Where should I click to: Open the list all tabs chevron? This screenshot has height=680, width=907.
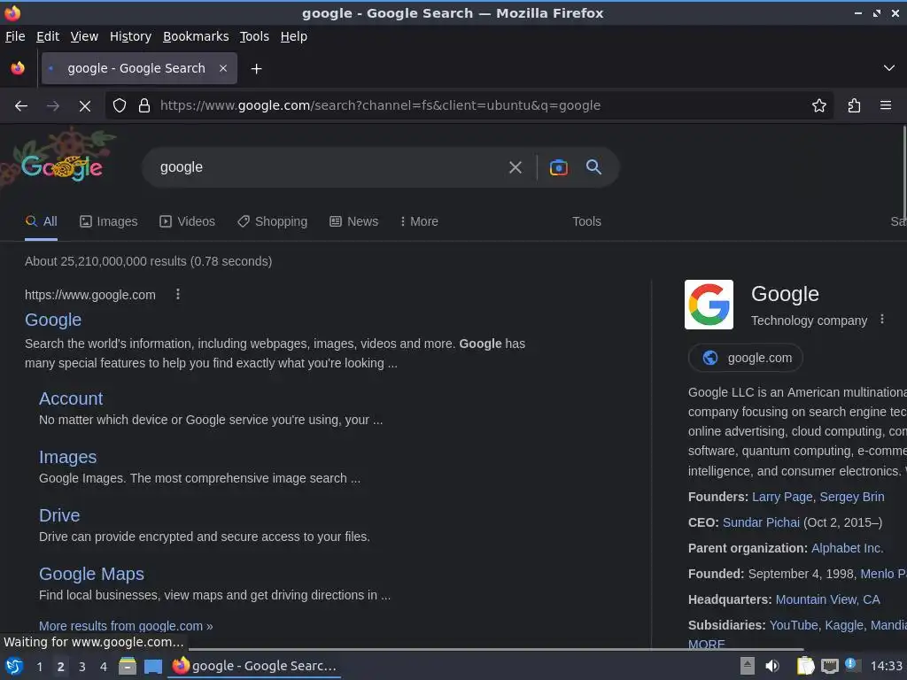coord(889,68)
